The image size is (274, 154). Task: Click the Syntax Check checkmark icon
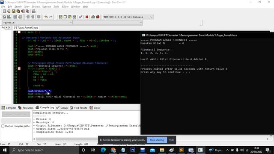80,17
